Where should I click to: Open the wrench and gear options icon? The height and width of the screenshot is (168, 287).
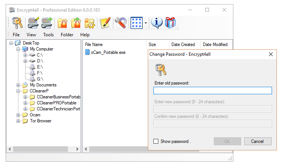tap(121, 23)
